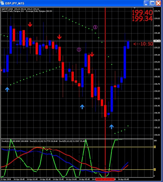Click the yellow 20 level label

155,169
